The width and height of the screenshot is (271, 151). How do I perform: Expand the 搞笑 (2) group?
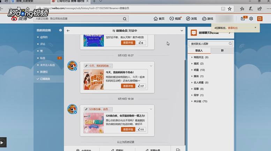pyautogui.click(x=197, y=63)
